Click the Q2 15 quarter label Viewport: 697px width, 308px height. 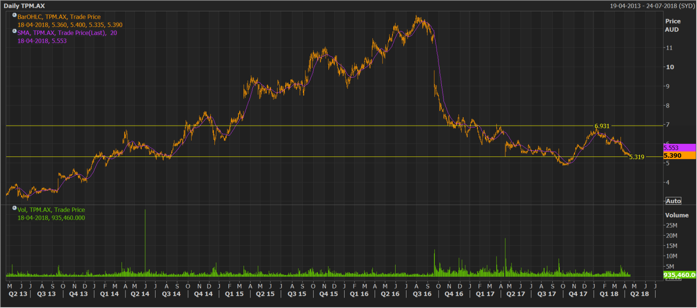click(265, 294)
